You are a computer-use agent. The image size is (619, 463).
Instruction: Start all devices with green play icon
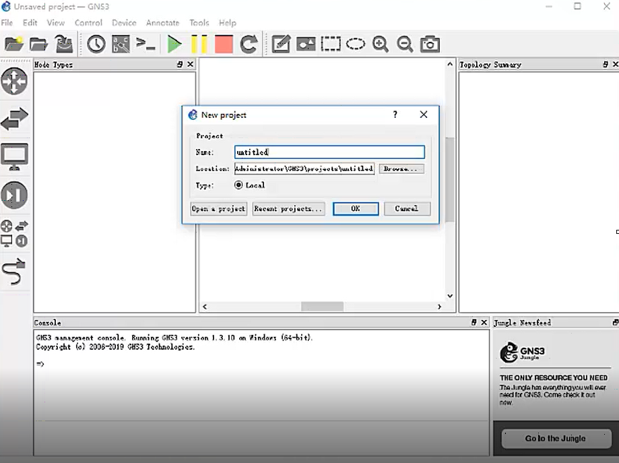point(174,44)
